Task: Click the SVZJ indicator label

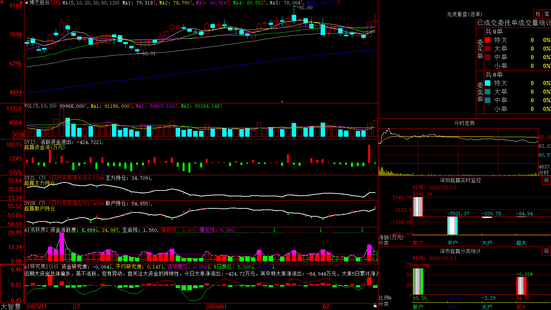Action: coord(30,142)
